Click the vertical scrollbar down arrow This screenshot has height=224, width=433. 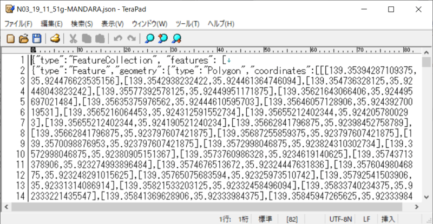426,197
